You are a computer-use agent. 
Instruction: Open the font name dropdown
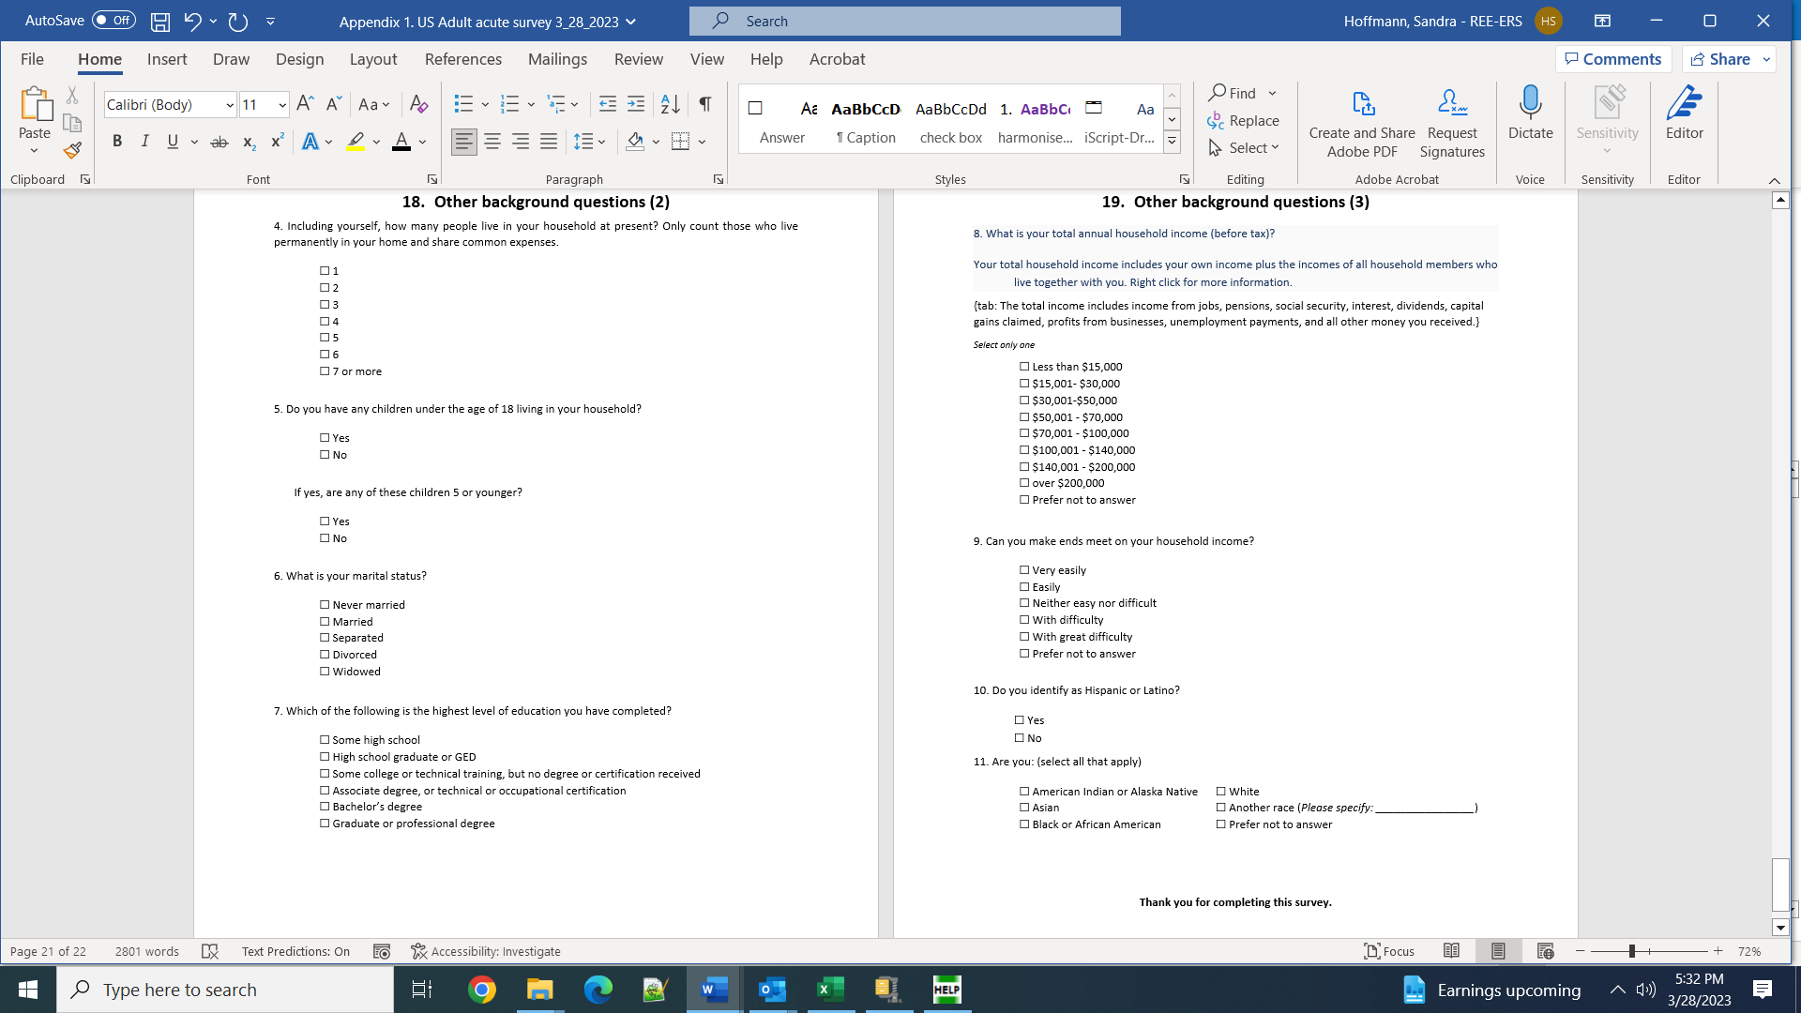tap(230, 105)
